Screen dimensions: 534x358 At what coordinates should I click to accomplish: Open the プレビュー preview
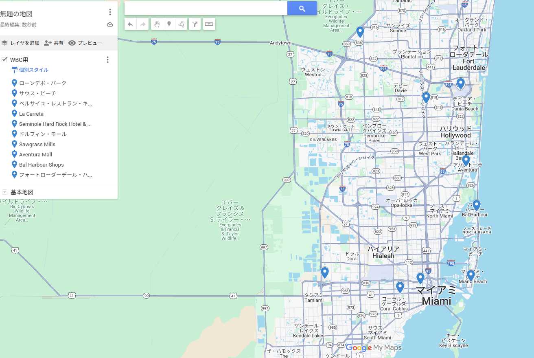point(85,43)
